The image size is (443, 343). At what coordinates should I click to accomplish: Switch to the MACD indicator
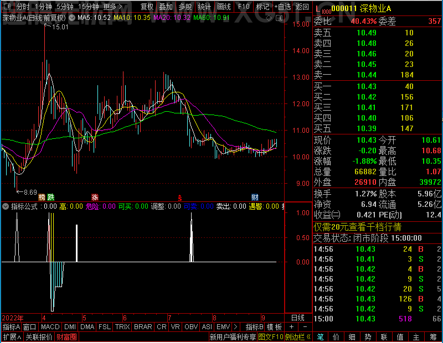point(50,327)
